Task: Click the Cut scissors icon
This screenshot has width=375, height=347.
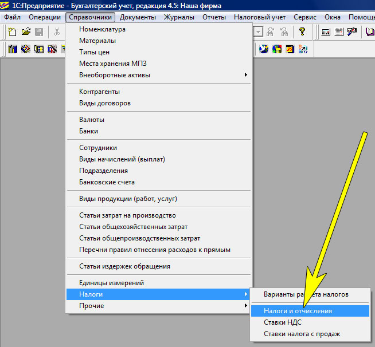Action: [57, 31]
